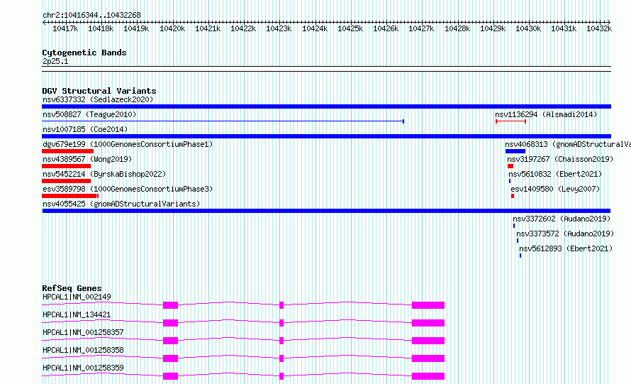Select the 10432k ruler position
631x384 pixels.
[599, 28]
